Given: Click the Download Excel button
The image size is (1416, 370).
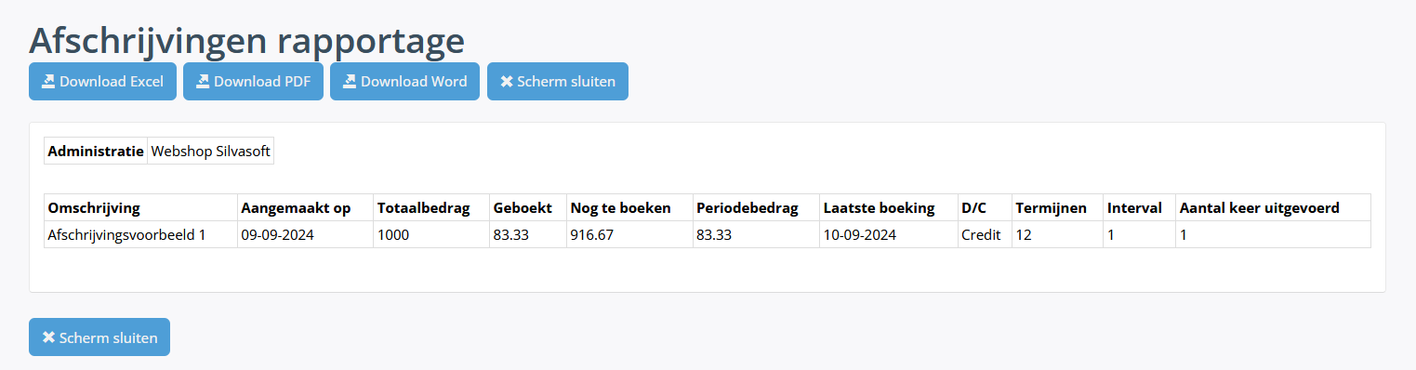Looking at the screenshot, I should click(102, 81).
